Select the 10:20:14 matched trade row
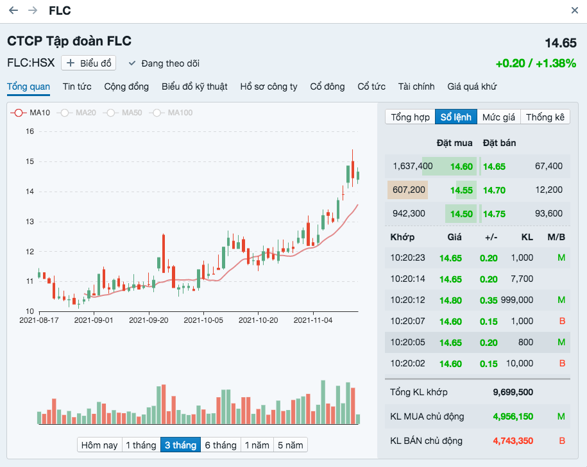This screenshot has height=467, width=587. click(477, 279)
